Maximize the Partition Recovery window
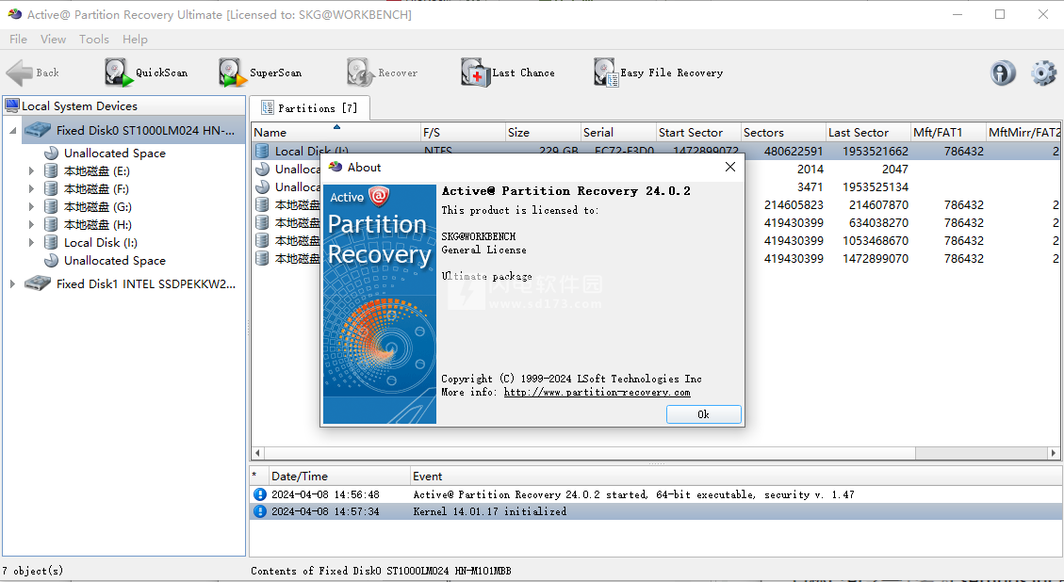Image resolution: width=1064 pixels, height=582 pixels. (1000, 14)
